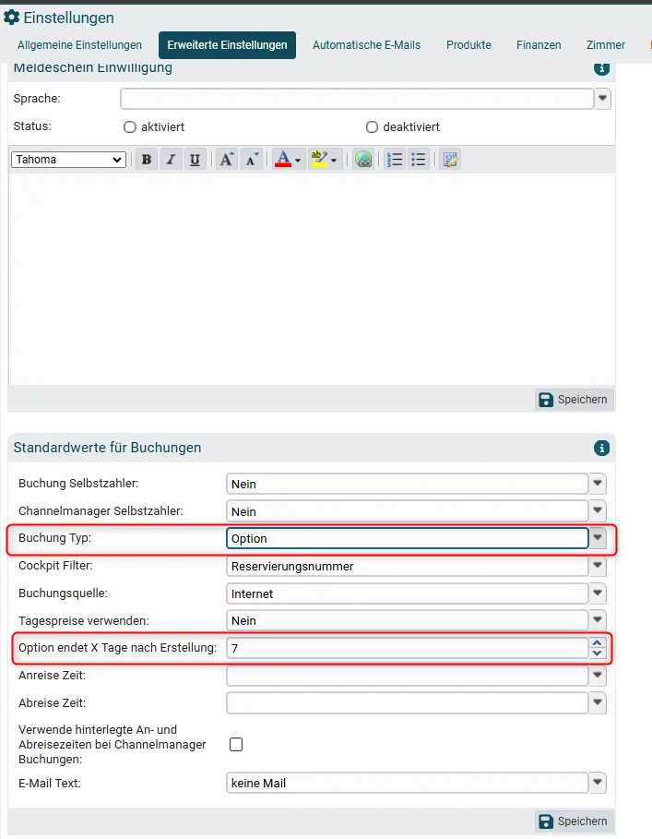This screenshot has width=652, height=839.
Task: Select the deaktiviert status radio button
Action: [372, 126]
